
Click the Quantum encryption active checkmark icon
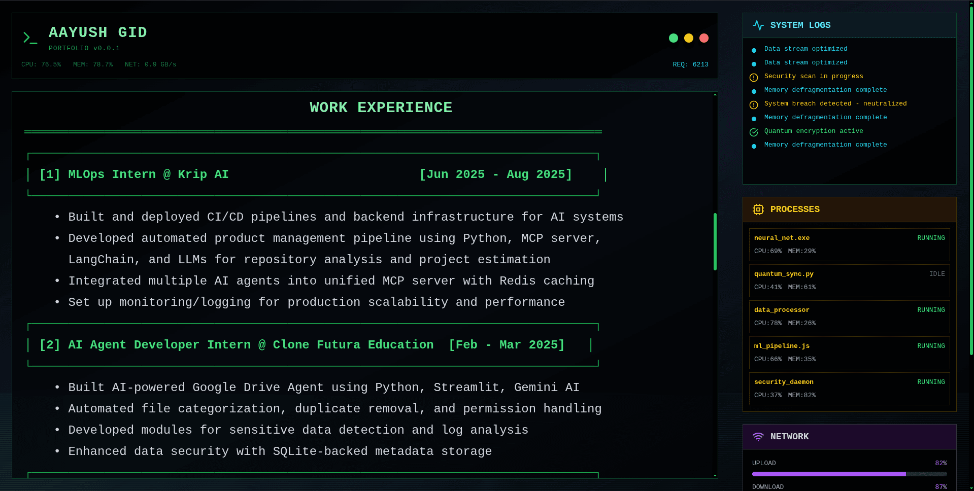[754, 132]
